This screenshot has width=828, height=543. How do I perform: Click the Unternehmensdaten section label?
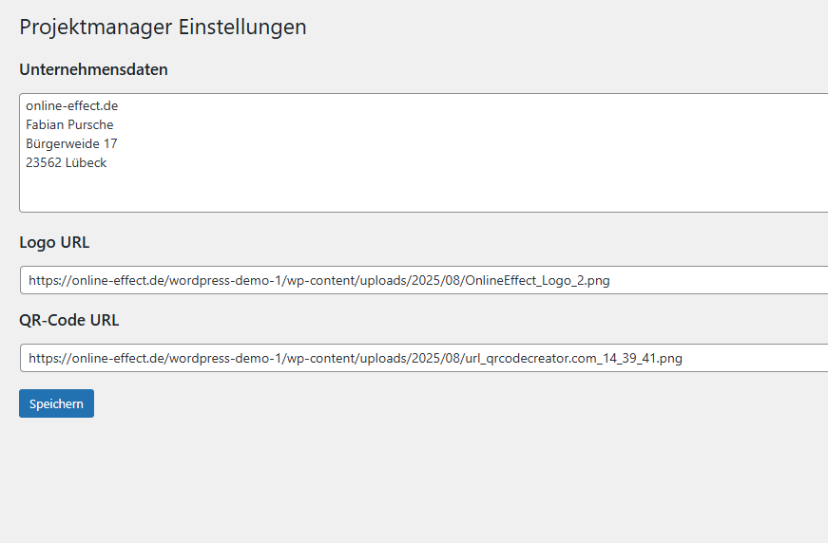(93, 69)
